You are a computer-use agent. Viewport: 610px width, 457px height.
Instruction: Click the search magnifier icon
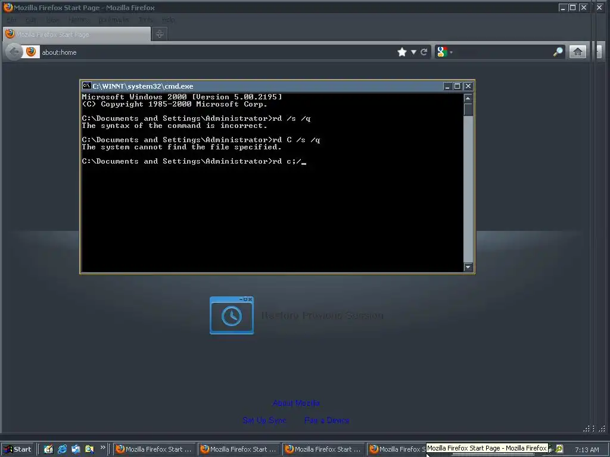pos(558,52)
